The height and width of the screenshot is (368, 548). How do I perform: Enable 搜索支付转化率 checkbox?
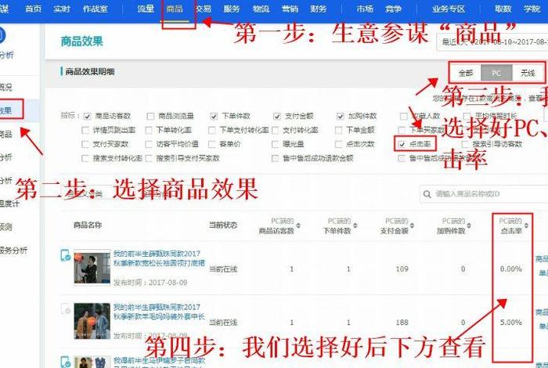(85, 158)
